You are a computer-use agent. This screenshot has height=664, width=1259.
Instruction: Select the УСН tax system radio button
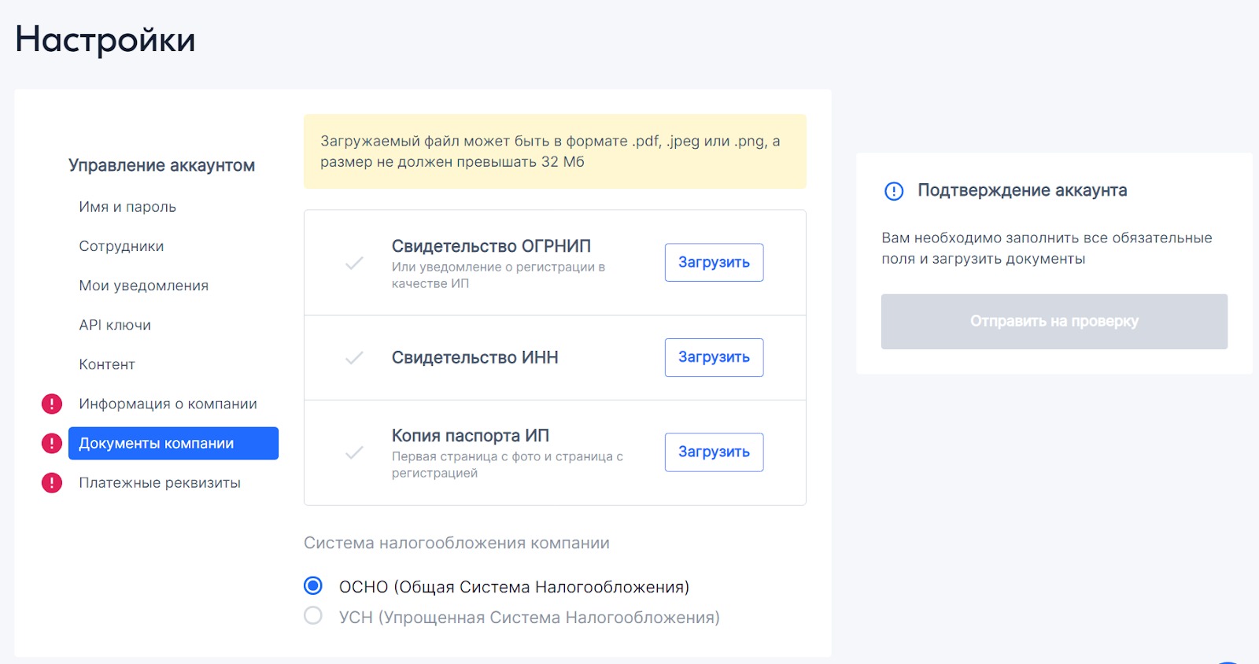click(x=313, y=615)
